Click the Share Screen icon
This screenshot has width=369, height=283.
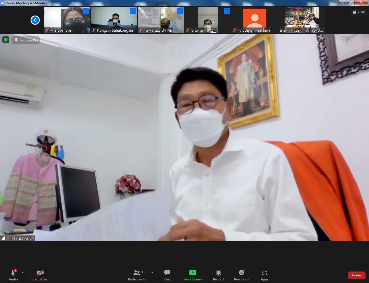tap(193, 273)
